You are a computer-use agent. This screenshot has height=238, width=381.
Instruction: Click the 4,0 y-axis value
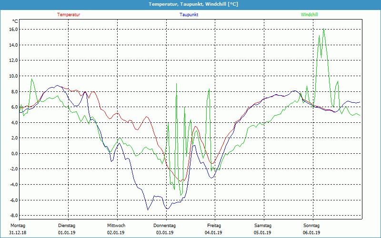click(14, 122)
